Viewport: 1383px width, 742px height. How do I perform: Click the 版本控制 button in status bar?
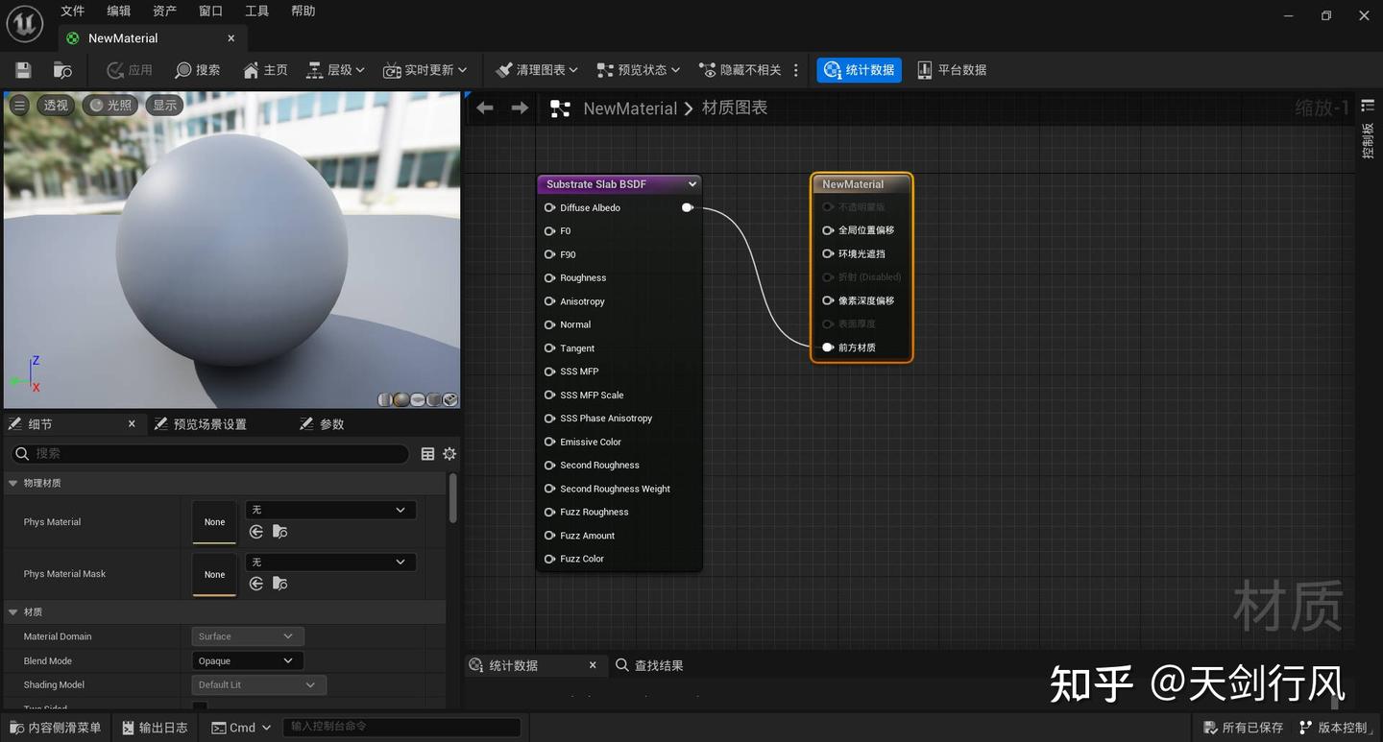click(x=1334, y=728)
